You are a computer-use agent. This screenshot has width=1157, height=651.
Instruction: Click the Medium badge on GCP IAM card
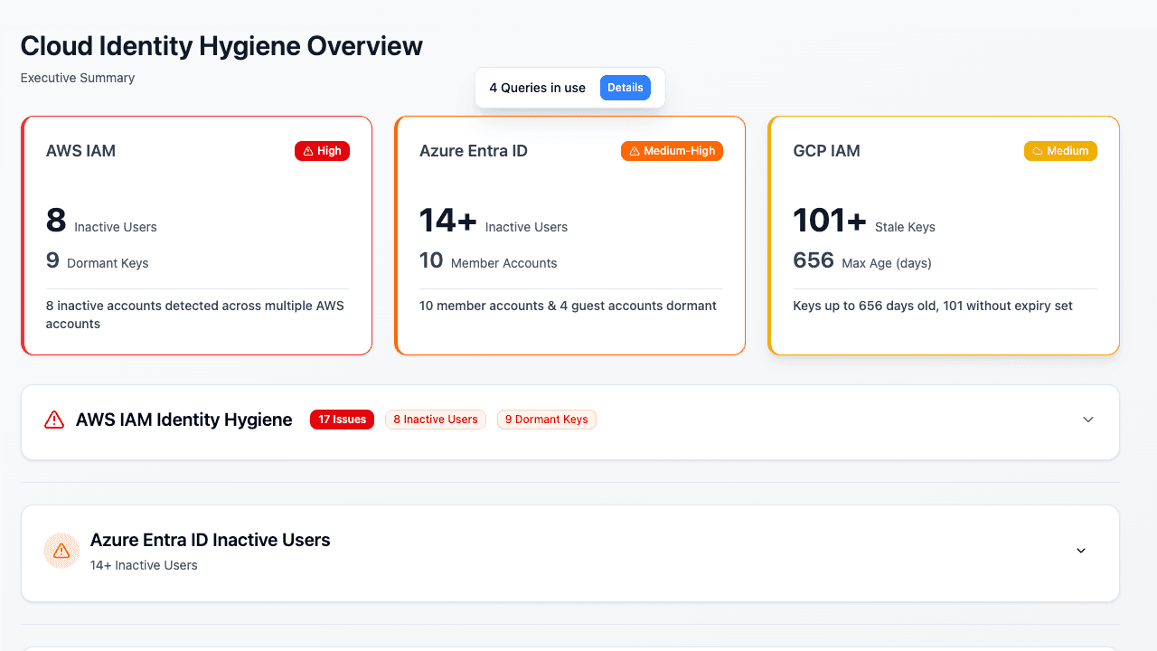[1060, 151]
